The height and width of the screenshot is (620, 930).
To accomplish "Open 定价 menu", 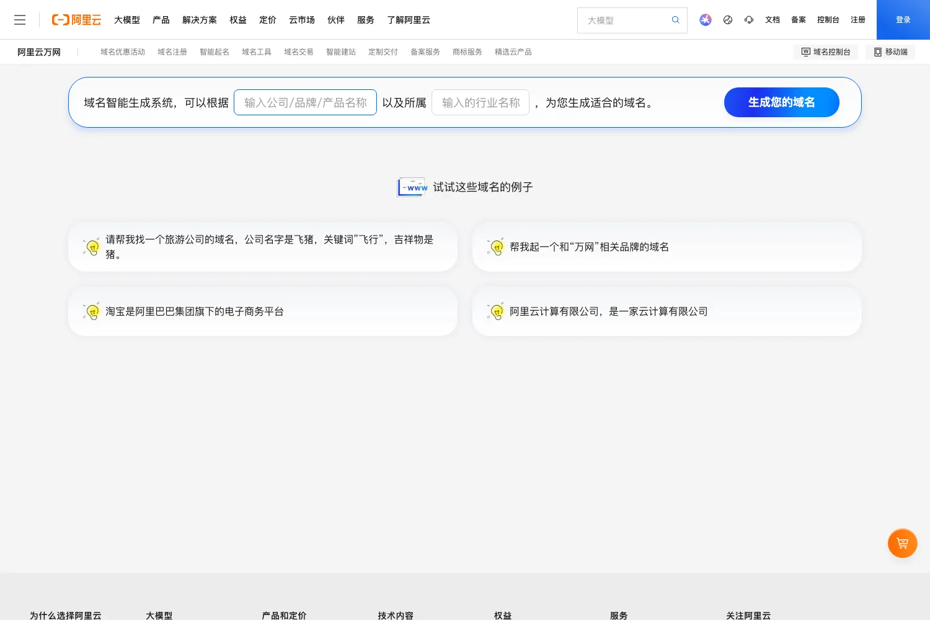I will [x=268, y=20].
